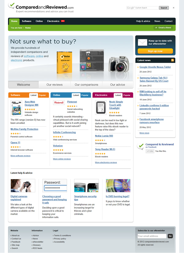The width and height of the screenshot is (184, 253).
Task: Click the Go subscribe button
Action: (x=170, y=236)
